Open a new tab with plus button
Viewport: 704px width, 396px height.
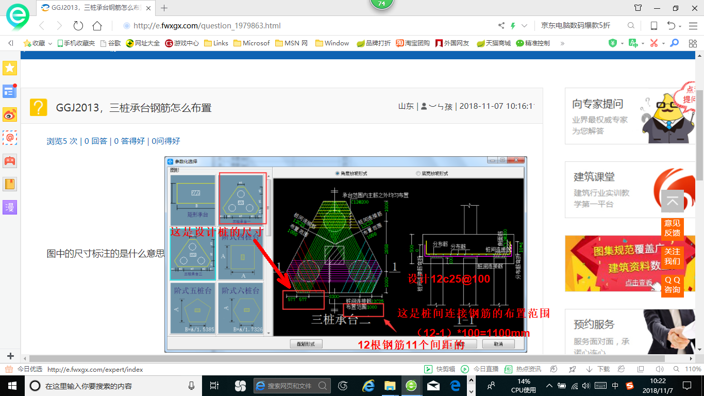tap(164, 8)
